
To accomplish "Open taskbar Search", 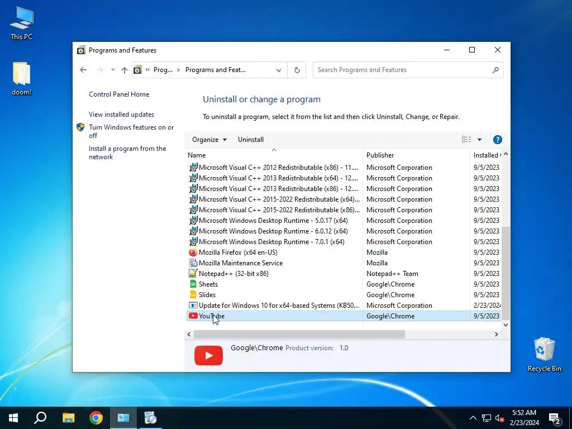I will coord(40,418).
